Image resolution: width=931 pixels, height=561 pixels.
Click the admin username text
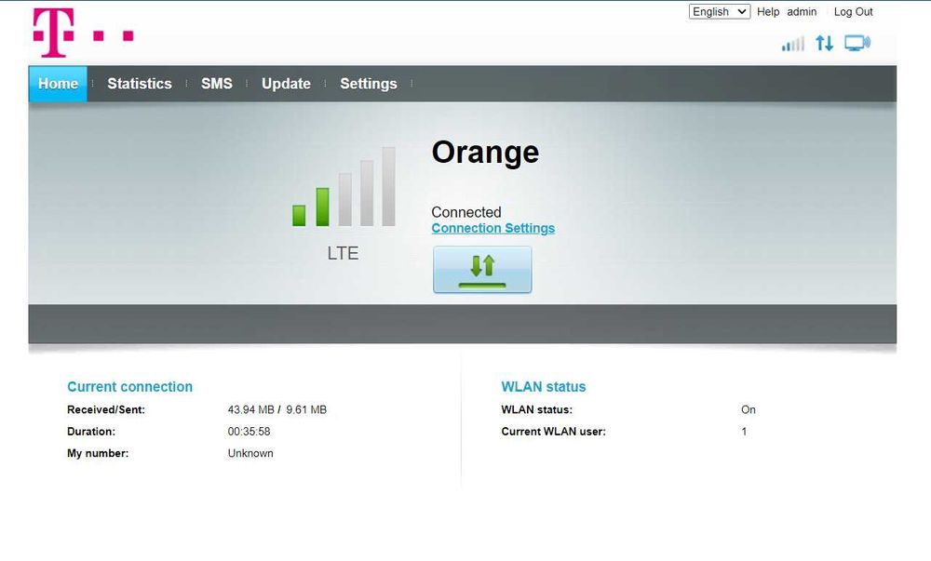(802, 12)
